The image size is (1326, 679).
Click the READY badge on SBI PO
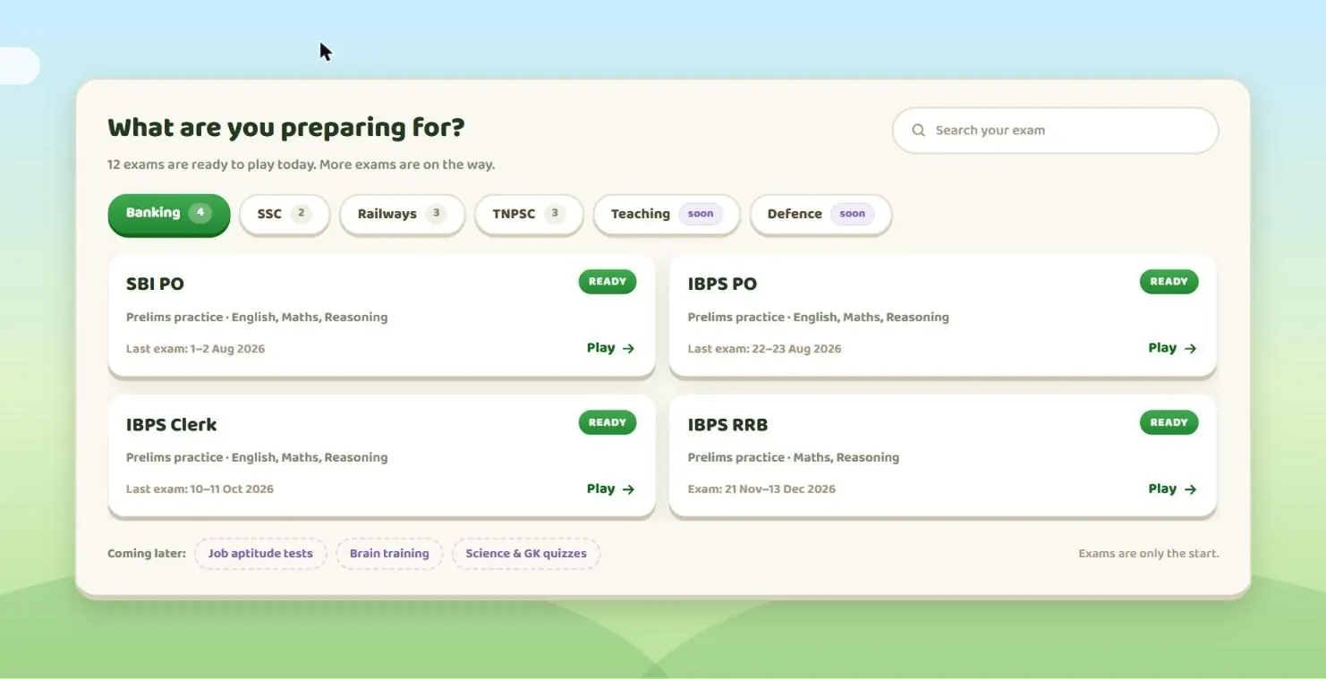608,282
